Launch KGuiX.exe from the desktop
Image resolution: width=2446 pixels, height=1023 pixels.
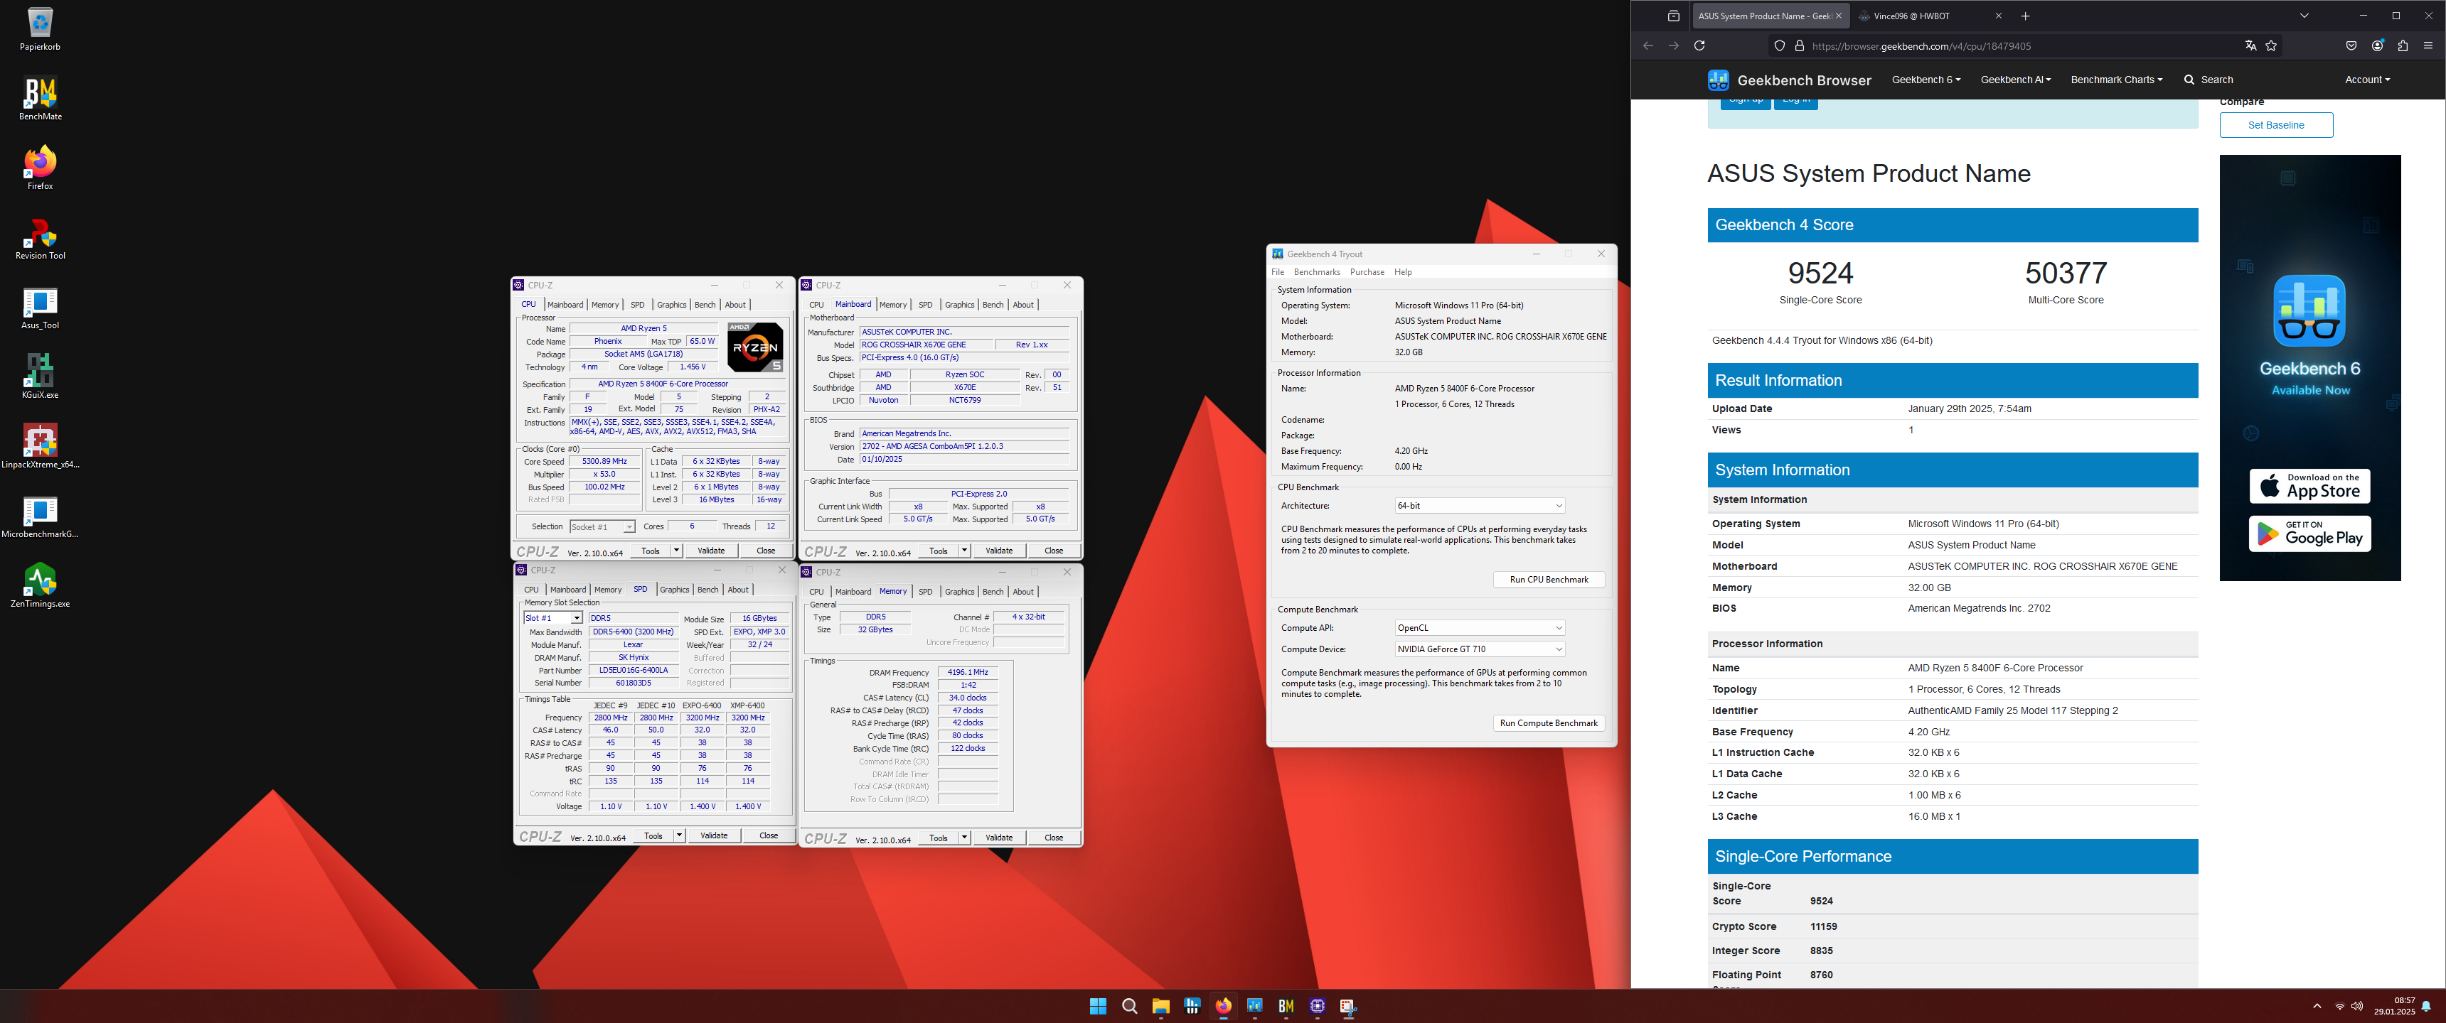click(x=40, y=377)
